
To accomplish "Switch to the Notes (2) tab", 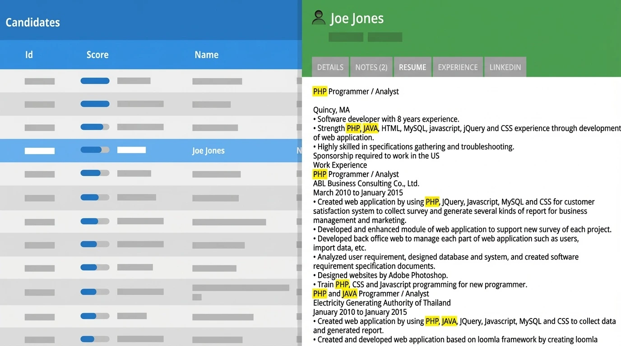I will pyautogui.click(x=371, y=67).
